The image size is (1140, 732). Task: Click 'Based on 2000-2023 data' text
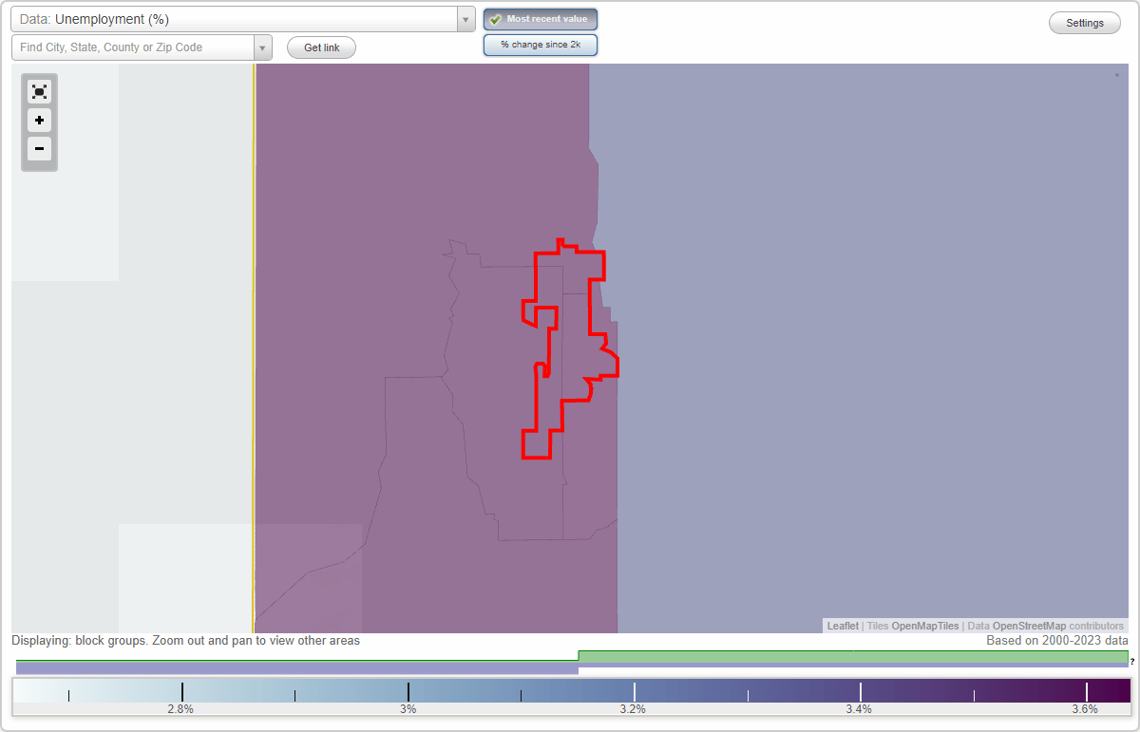(1057, 641)
